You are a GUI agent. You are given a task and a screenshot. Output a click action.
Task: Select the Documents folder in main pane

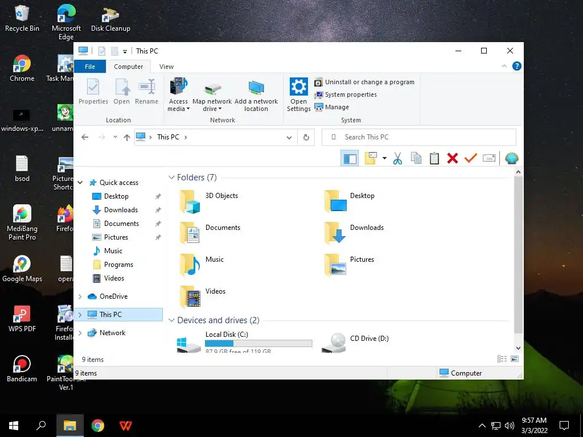210,233
